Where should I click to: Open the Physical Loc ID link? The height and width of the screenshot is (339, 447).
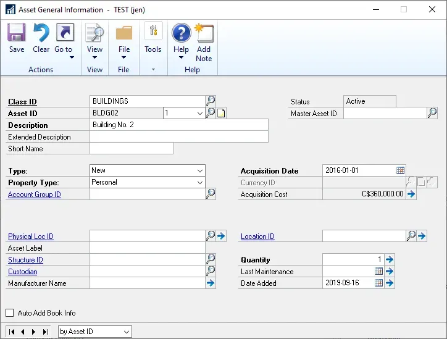31,236
